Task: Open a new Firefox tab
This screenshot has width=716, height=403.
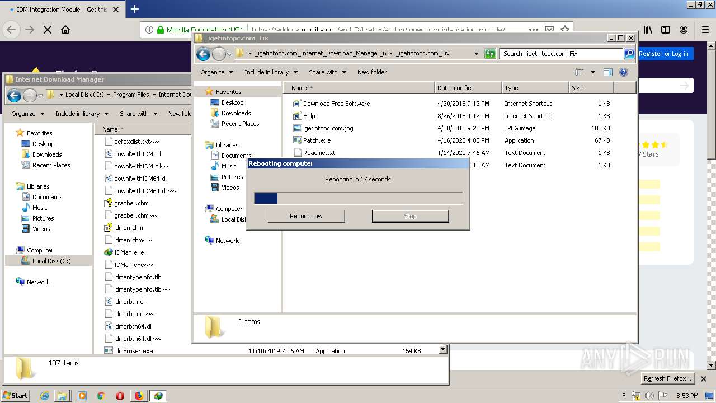Action: (x=135, y=9)
